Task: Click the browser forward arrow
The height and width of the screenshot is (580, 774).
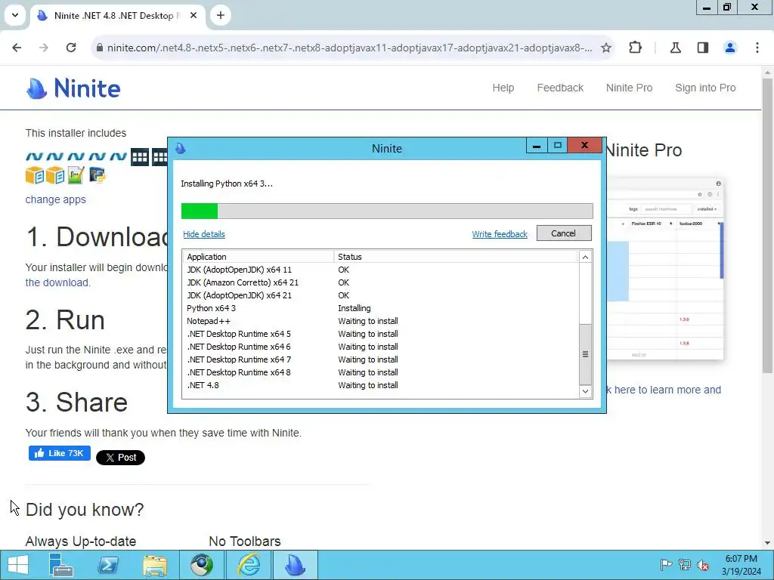Action: [44, 48]
